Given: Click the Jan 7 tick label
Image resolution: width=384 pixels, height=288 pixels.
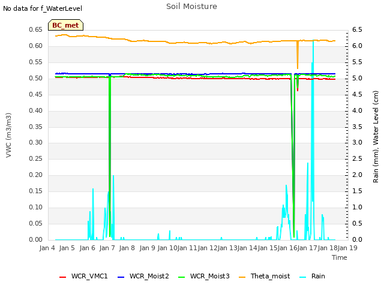Looking at the screenshot, I should click(x=107, y=248).
